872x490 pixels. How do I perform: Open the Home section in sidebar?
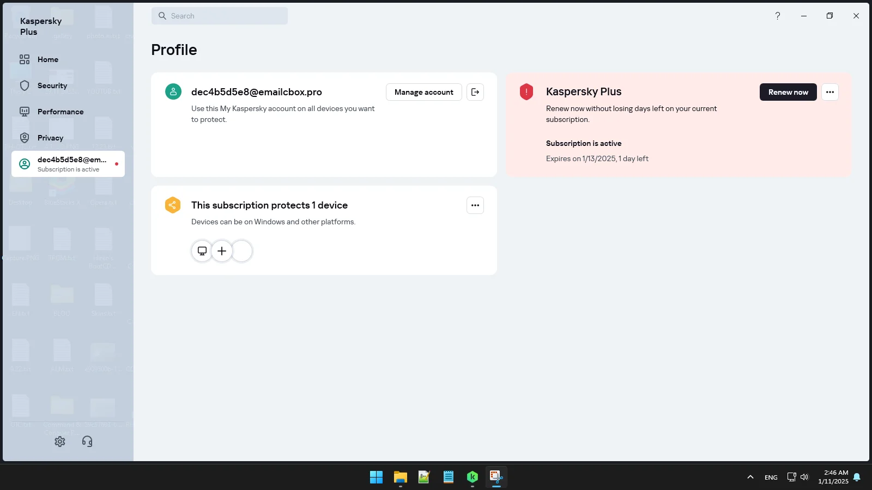point(68,59)
